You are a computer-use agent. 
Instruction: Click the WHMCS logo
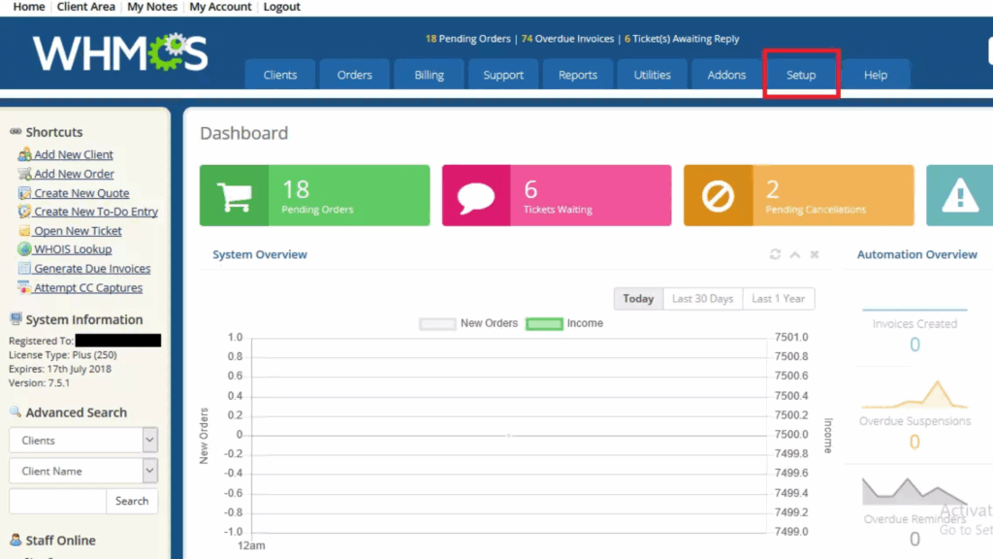click(120, 52)
